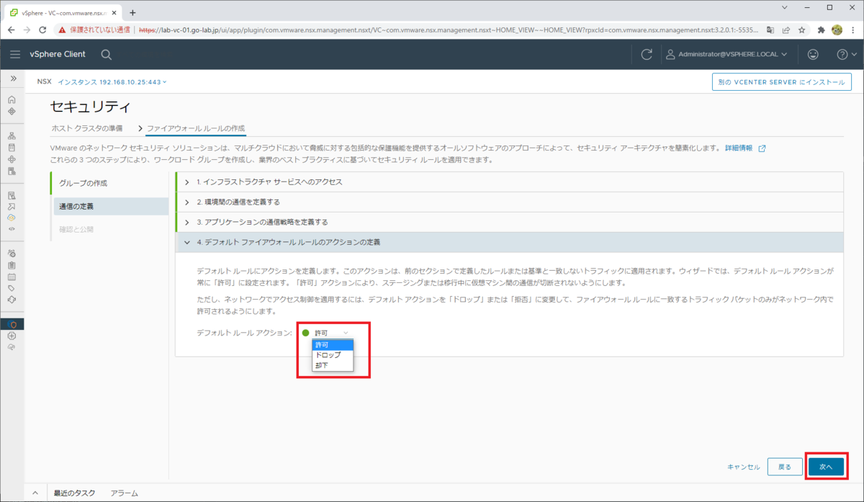Send feedback using the smiley icon
864x502 pixels.
click(813, 55)
